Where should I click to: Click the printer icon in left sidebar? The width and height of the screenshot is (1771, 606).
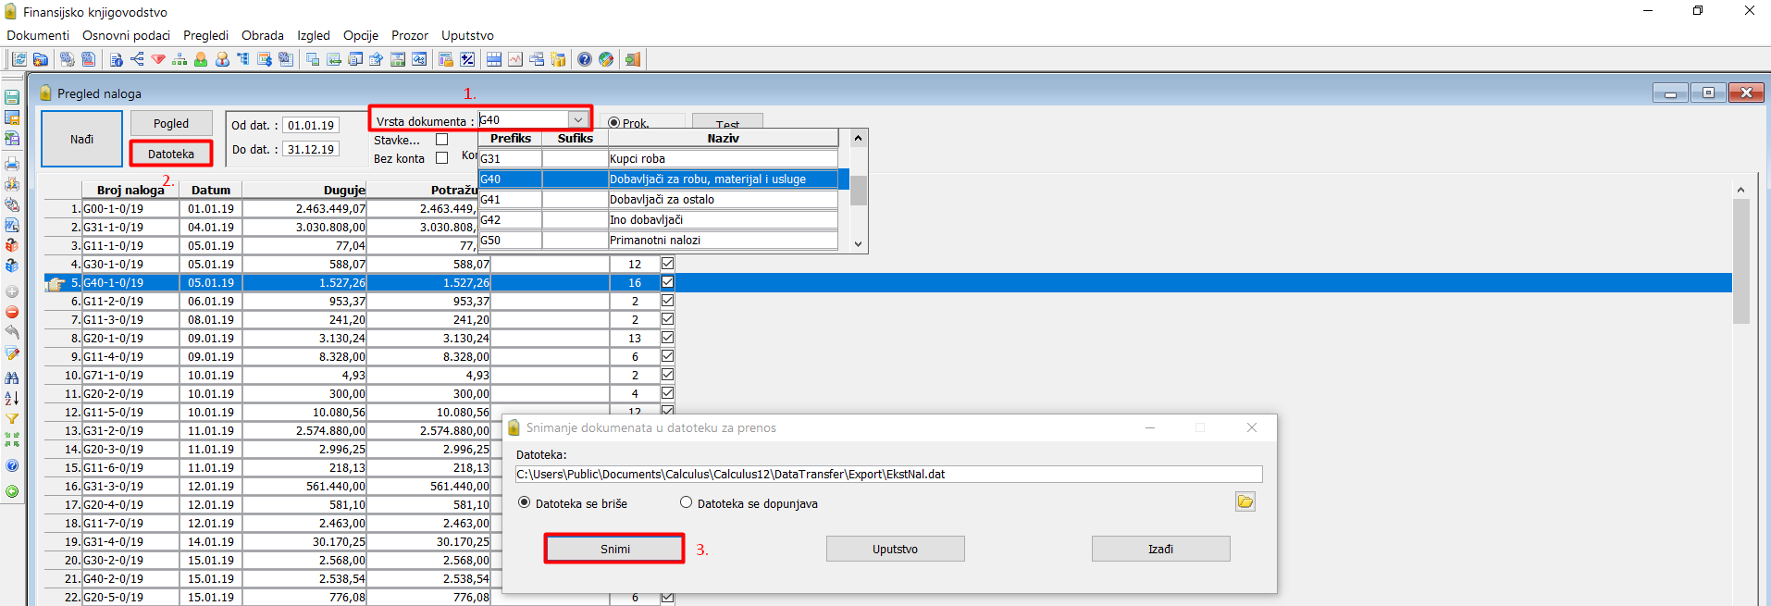pyautogui.click(x=12, y=164)
